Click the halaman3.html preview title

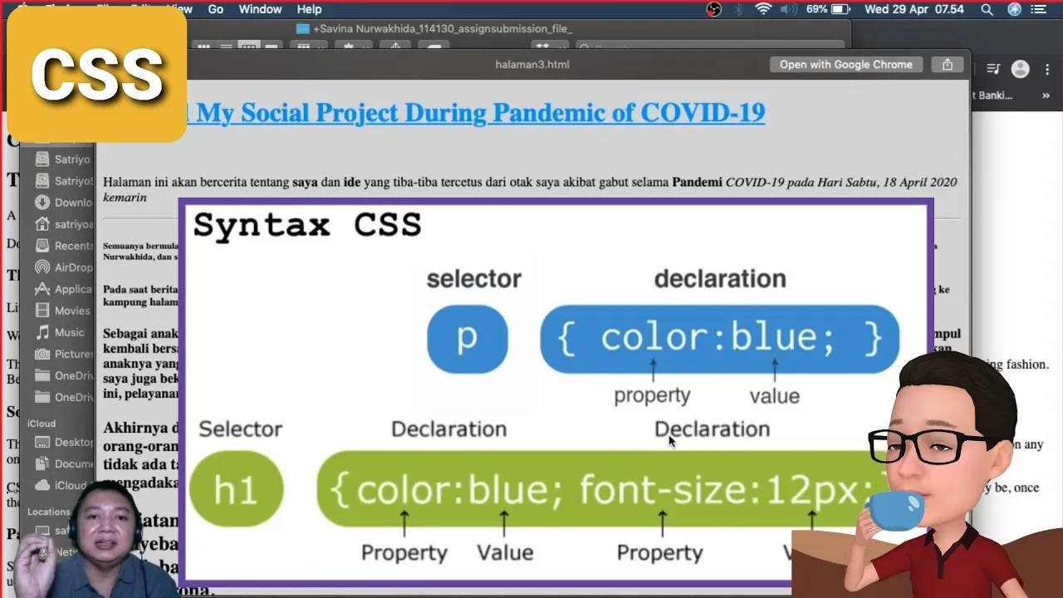coord(531,65)
